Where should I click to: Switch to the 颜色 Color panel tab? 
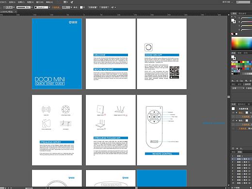point(234,14)
